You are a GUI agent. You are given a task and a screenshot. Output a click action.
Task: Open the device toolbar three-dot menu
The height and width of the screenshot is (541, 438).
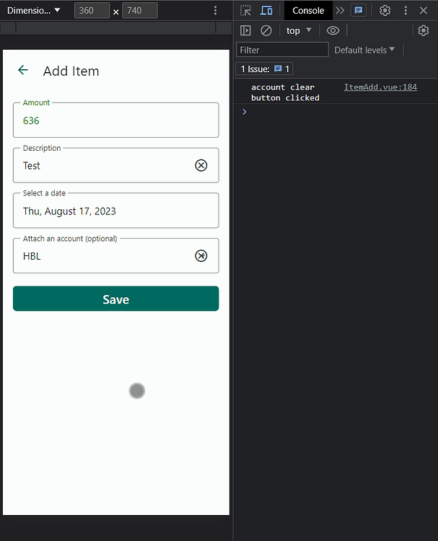[215, 10]
